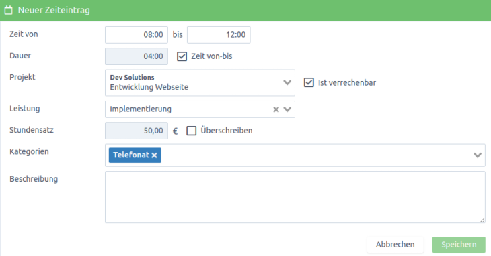Viewport: 491px width, 256px height.
Task: Cancel with the Abbrechen button
Action: pyautogui.click(x=395, y=245)
